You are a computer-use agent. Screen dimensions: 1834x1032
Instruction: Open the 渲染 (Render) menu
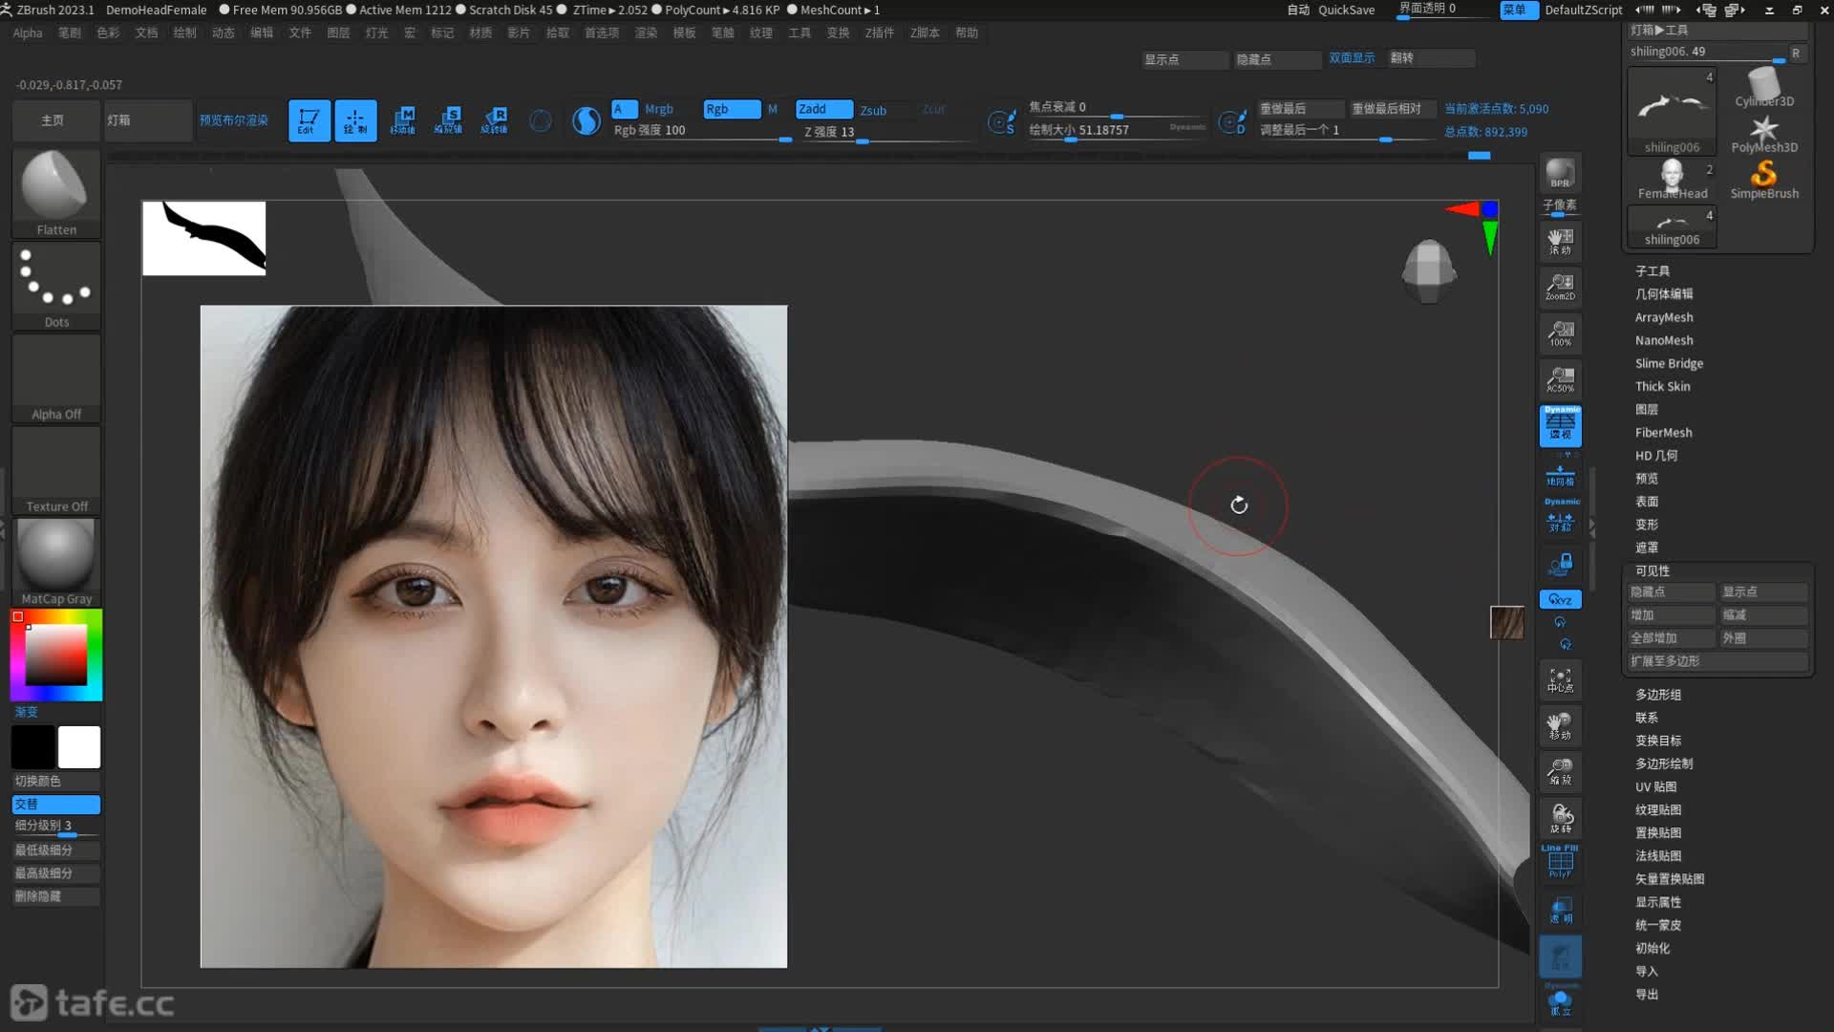(646, 32)
